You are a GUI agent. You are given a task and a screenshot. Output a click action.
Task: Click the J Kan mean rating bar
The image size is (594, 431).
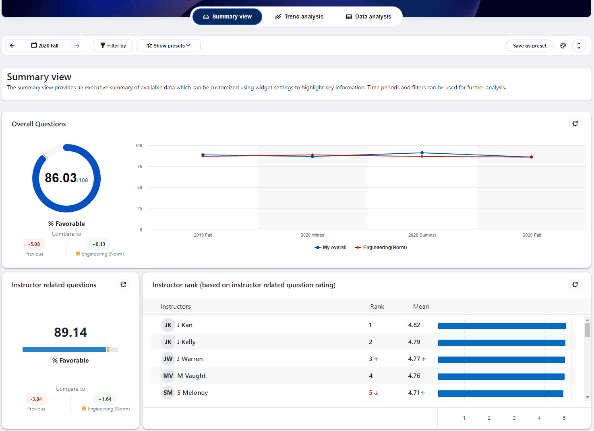pyautogui.click(x=502, y=326)
